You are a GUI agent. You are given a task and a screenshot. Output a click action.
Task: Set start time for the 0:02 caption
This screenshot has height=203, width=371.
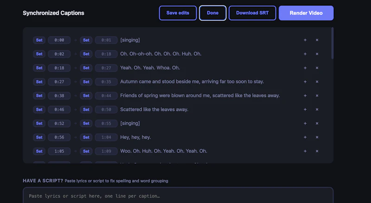(39, 54)
